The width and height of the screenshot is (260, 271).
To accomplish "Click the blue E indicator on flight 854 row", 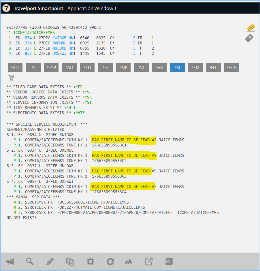I will click(134, 38).
